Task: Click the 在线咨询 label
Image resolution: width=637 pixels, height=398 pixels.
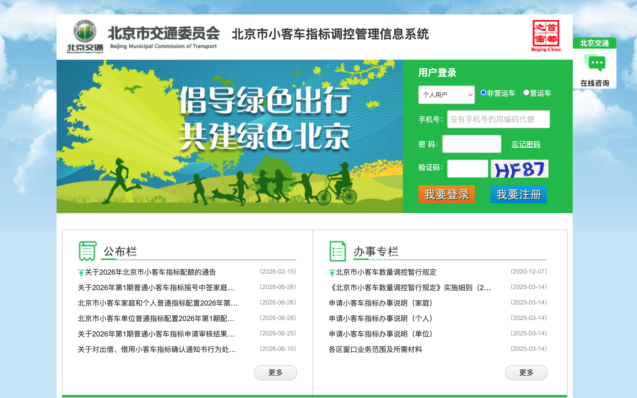Action: tap(595, 83)
